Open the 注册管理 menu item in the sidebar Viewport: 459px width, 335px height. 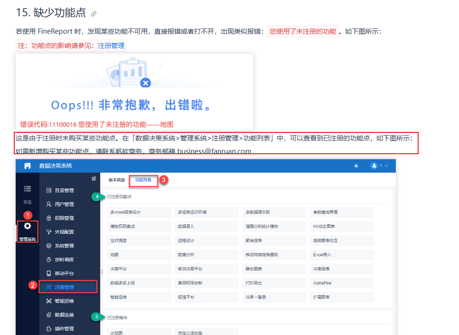tap(68, 287)
